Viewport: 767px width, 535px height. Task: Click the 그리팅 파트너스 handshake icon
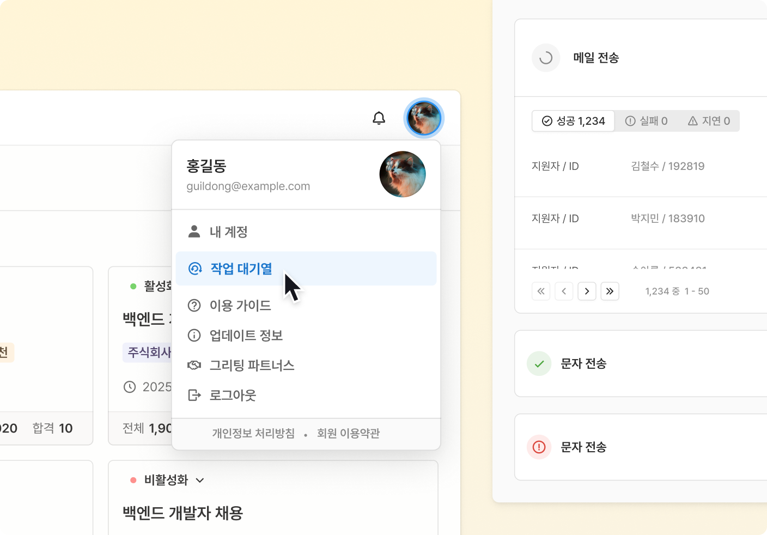pos(194,365)
